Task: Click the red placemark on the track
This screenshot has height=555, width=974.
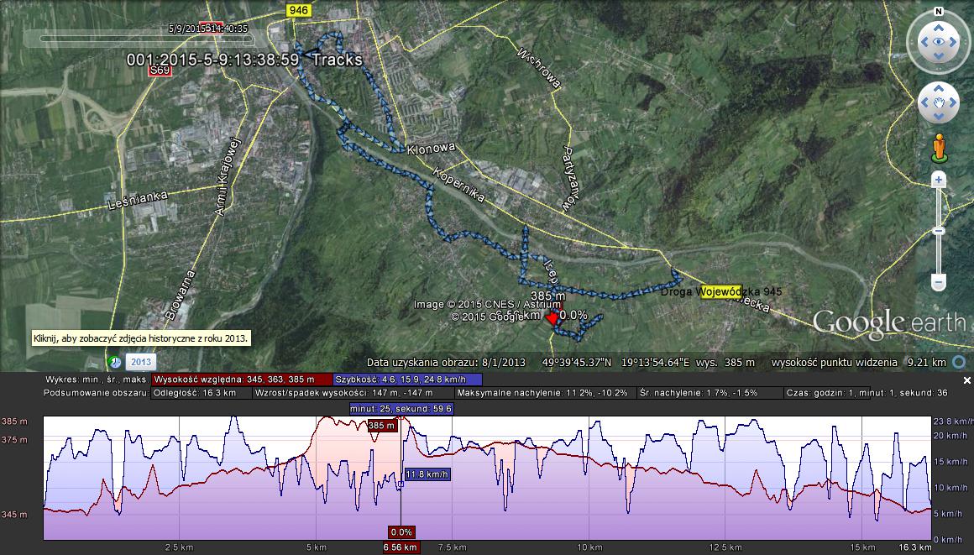Action: [552, 319]
